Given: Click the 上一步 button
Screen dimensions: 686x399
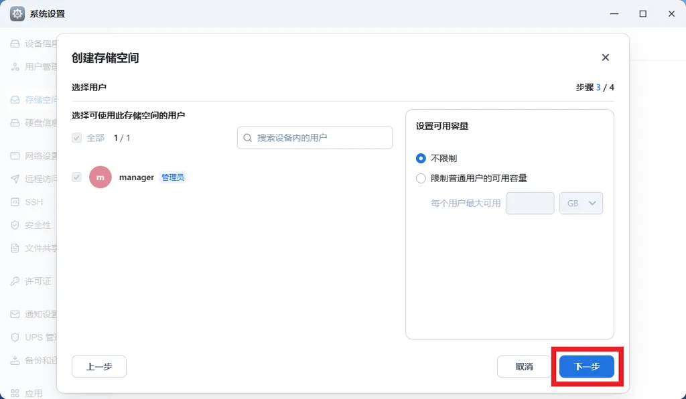Looking at the screenshot, I should 98,366.
